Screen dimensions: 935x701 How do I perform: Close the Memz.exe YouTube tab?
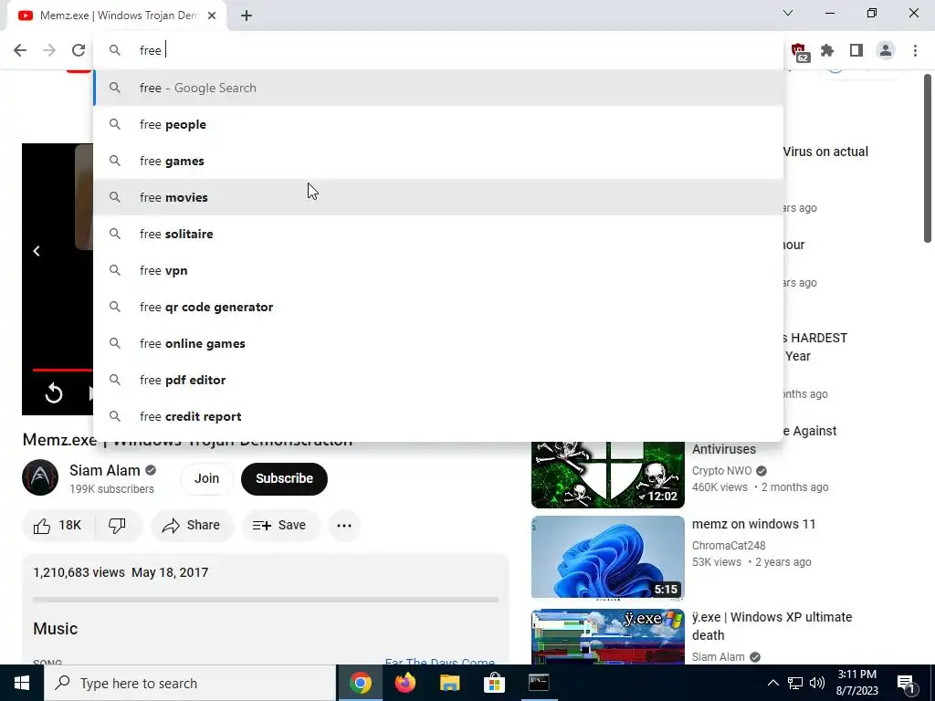(212, 16)
